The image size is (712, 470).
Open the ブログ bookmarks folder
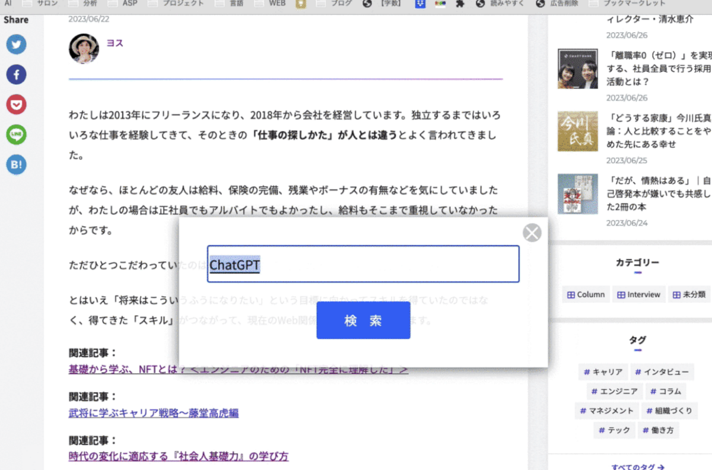[335, 4]
